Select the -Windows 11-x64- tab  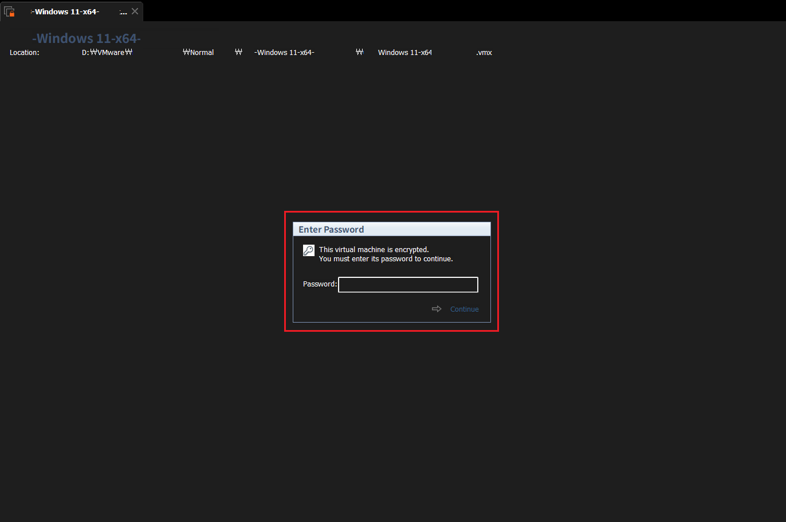(72, 11)
